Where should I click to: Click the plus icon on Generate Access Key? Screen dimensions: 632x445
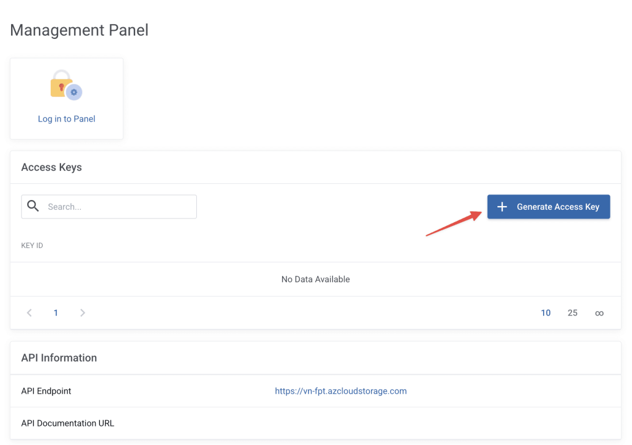pos(503,206)
